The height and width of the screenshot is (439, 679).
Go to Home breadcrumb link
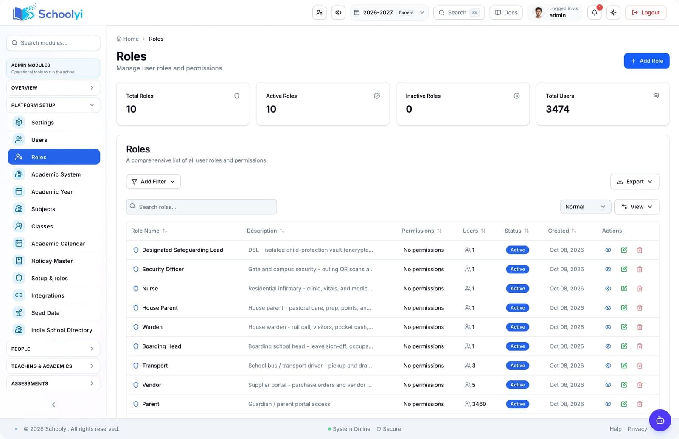coord(127,39)
